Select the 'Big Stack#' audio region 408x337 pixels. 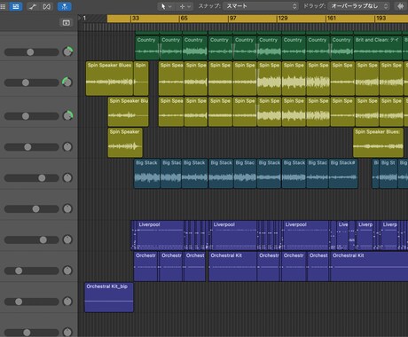point(343,174)
